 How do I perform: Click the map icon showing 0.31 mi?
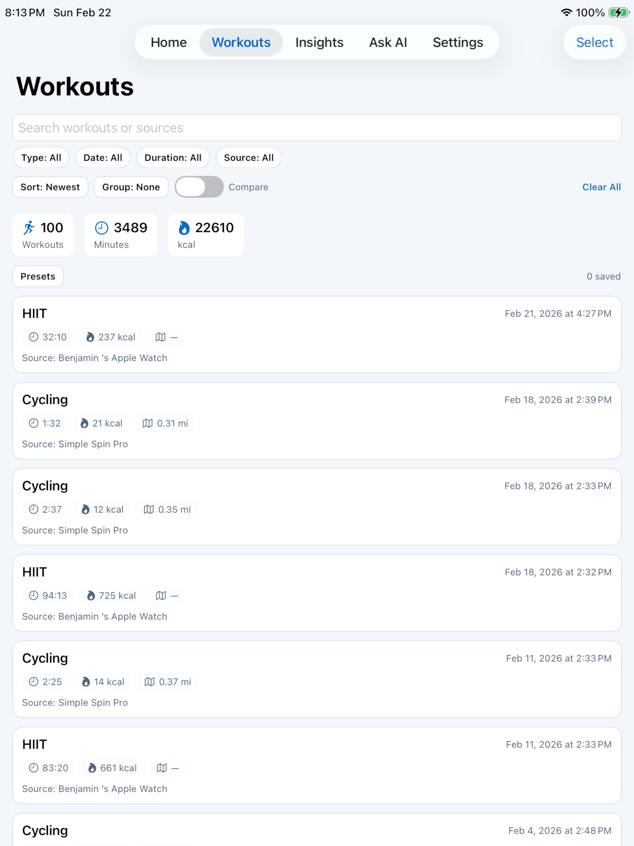(x=147, y=423)
